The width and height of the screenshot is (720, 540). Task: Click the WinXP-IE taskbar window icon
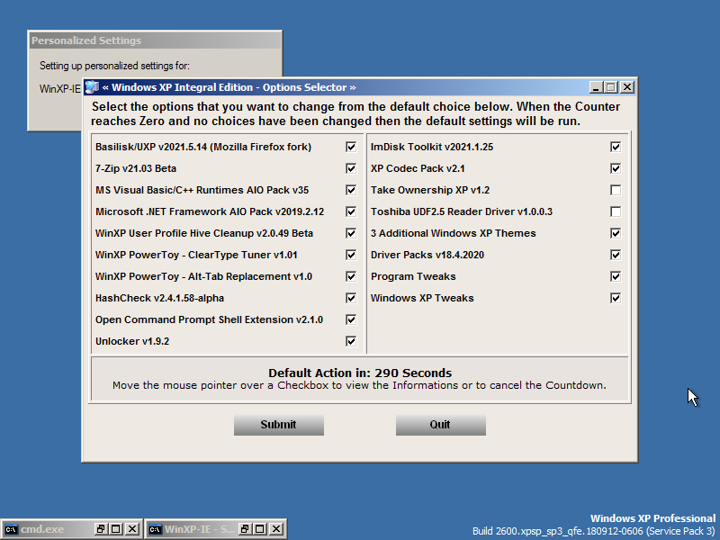pos(155,529)
